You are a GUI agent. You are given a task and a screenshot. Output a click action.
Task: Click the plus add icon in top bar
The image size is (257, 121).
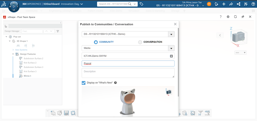[224, 4]
